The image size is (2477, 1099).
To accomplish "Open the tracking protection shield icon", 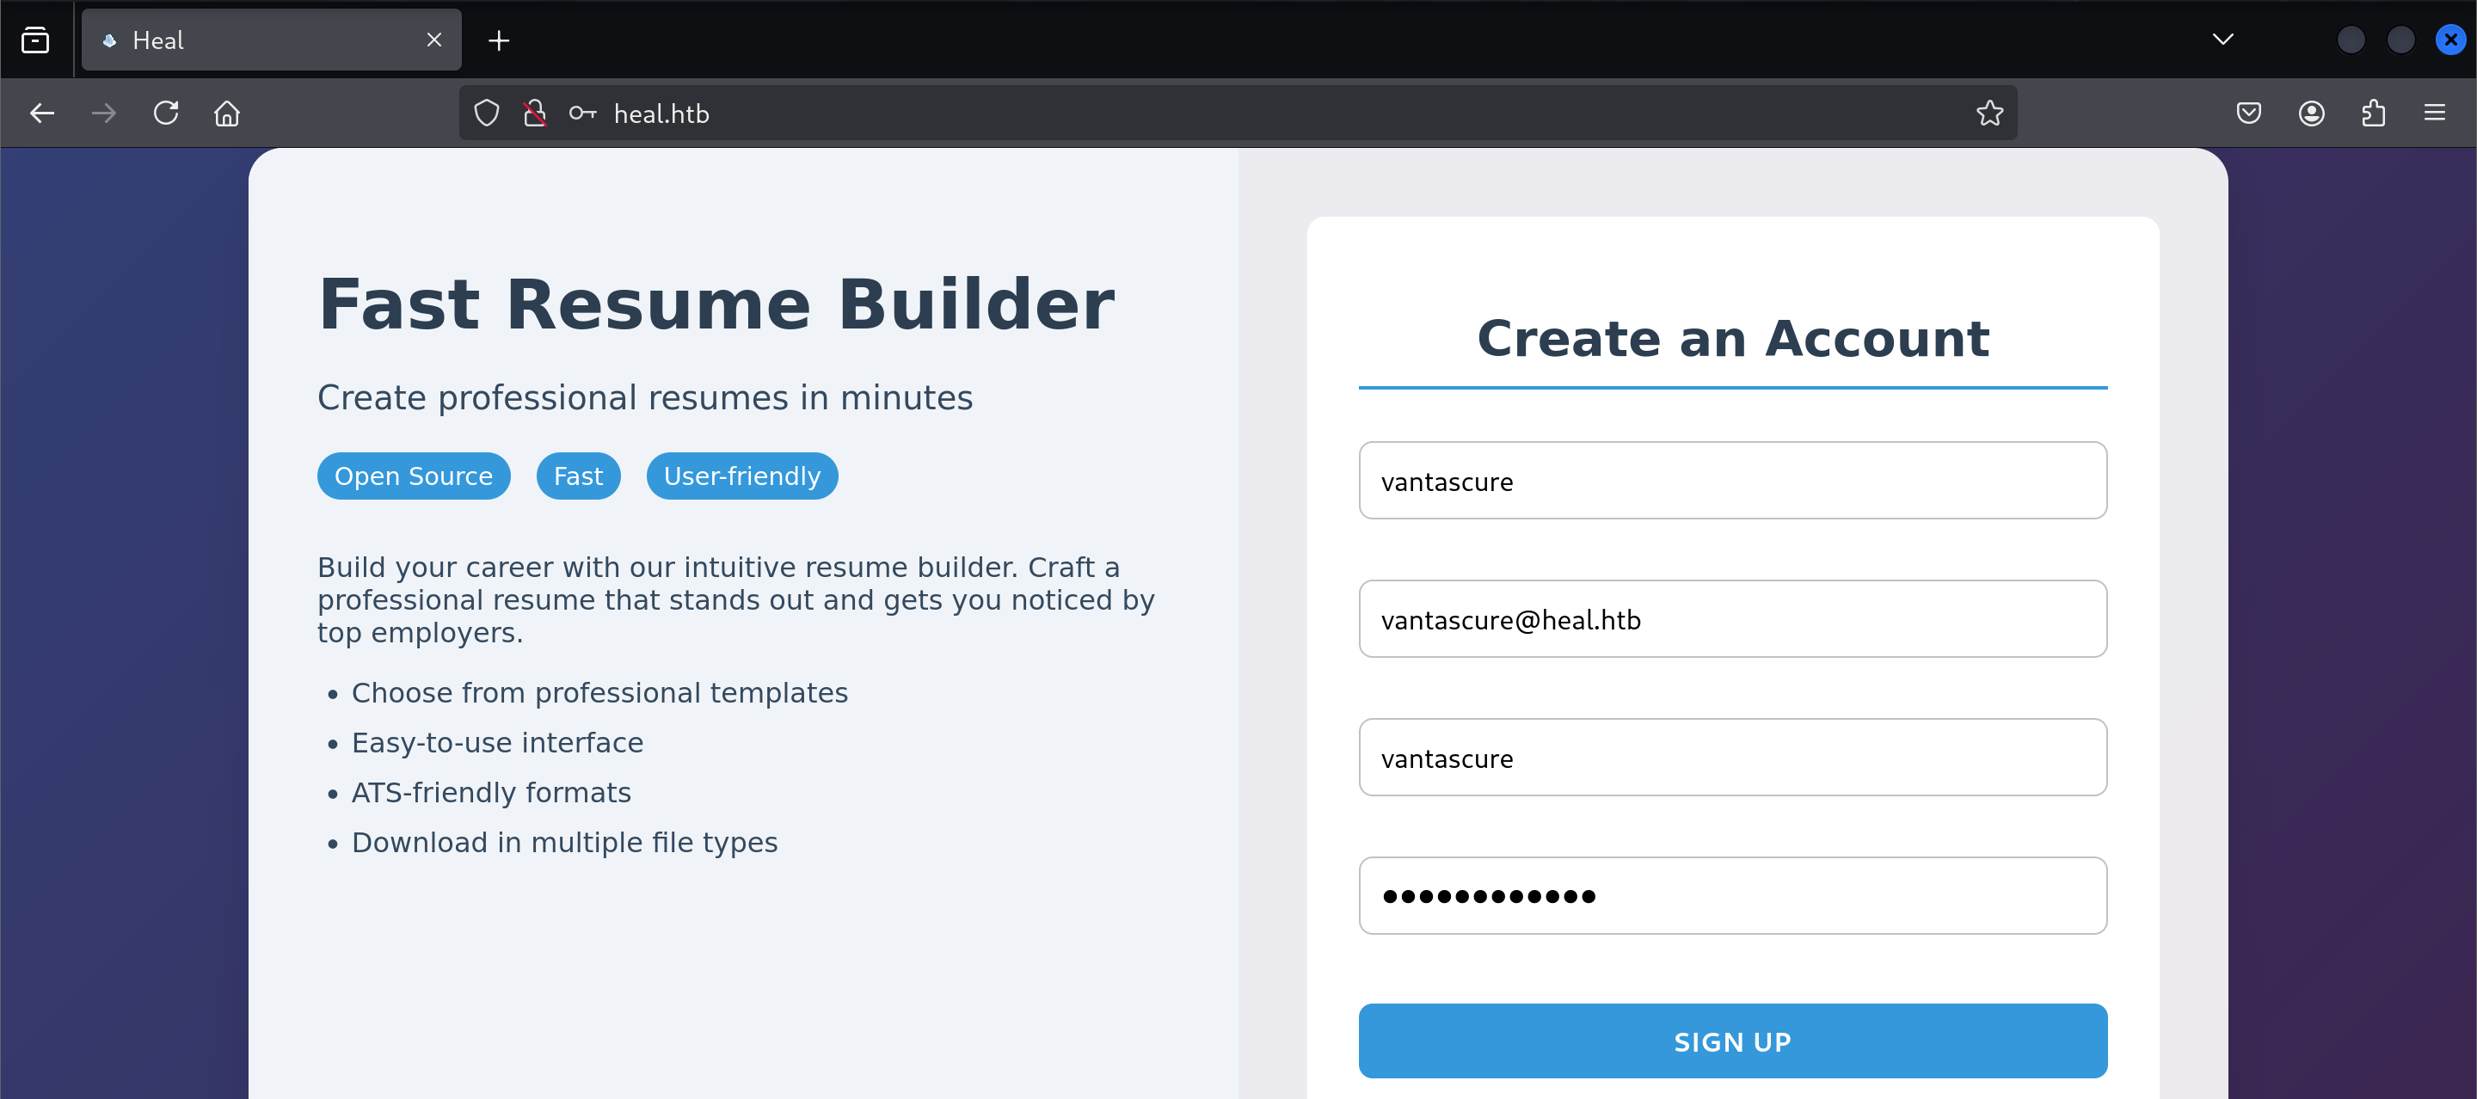I will coord(487,114).
